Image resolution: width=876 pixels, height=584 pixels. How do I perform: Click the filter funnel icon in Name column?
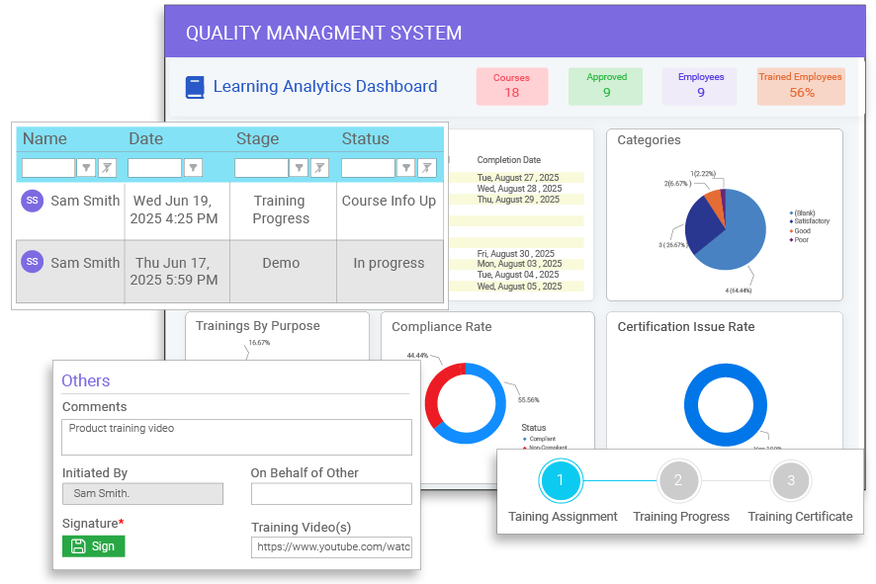(x=86, y=168)
